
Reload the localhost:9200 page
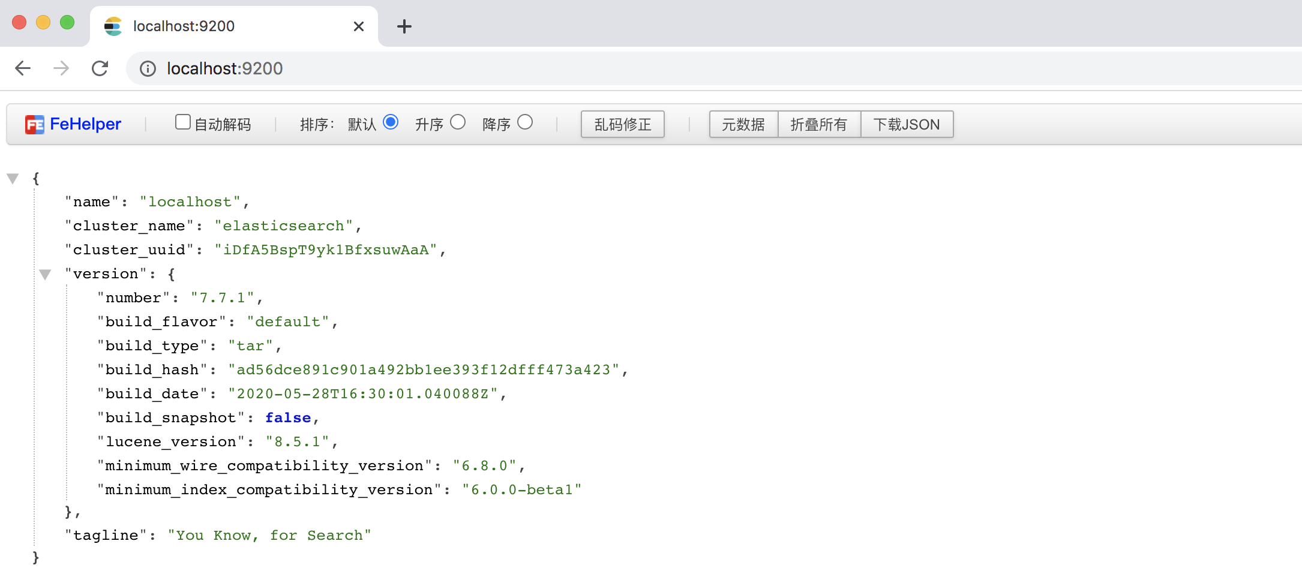[x=100, y=68]
